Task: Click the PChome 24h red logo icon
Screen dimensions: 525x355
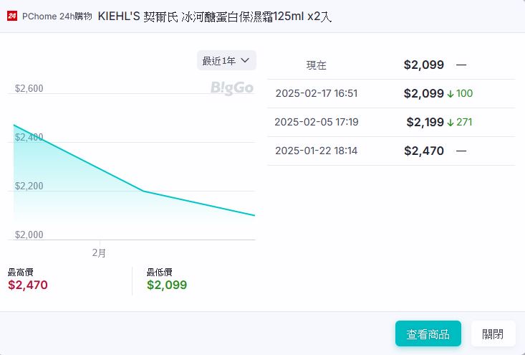Action: (12, 16)
